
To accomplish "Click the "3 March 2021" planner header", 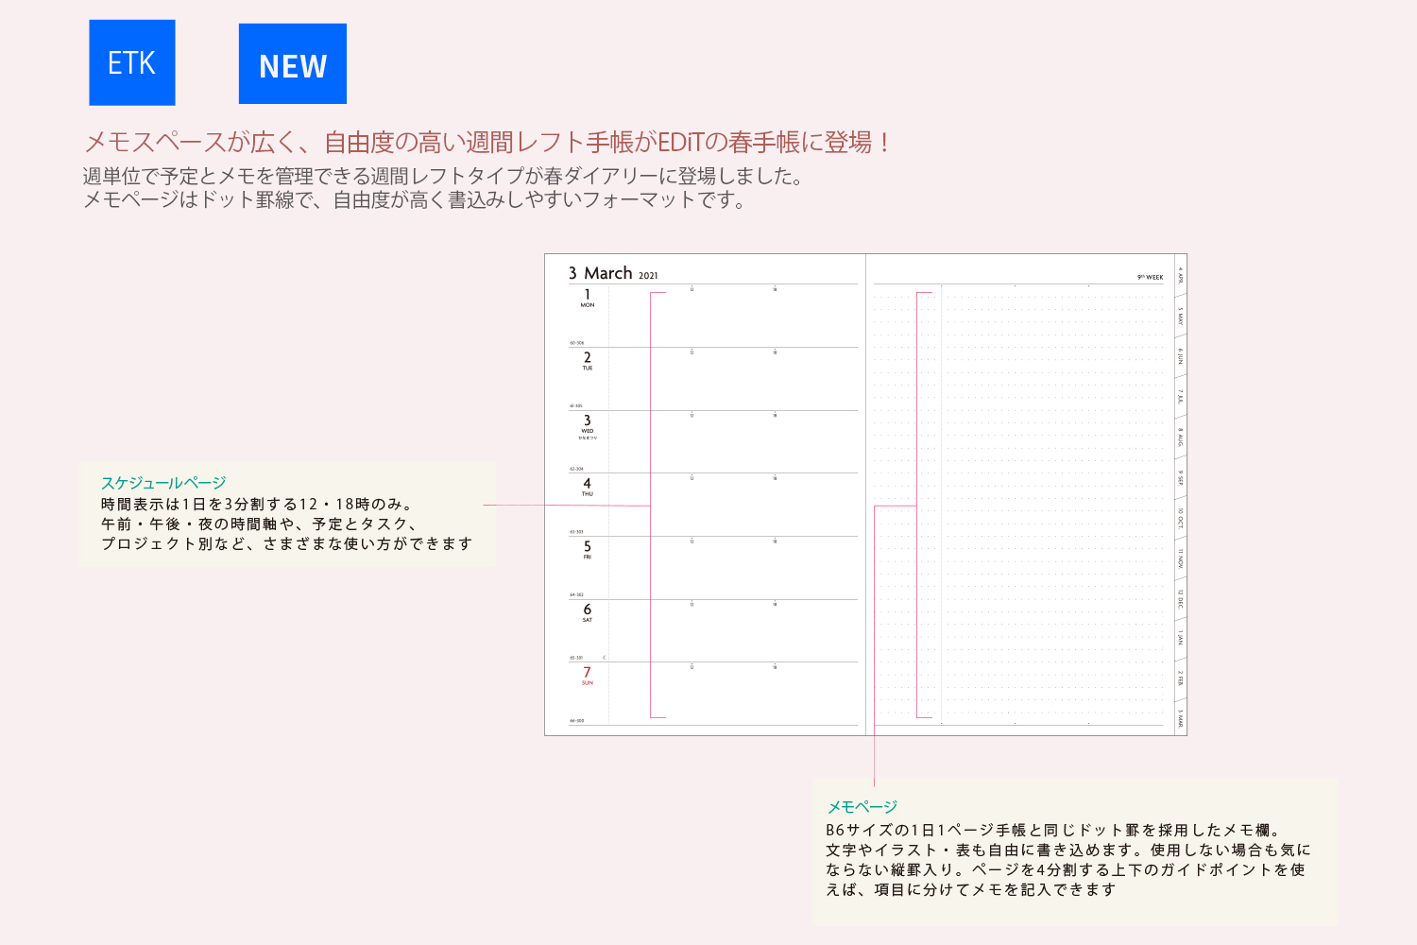I will point(613,273).
